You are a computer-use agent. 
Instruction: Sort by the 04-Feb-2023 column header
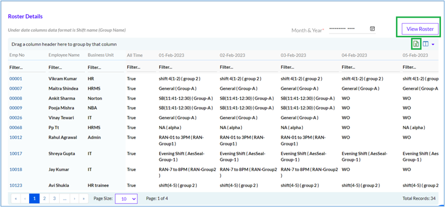tap(354, 55)
